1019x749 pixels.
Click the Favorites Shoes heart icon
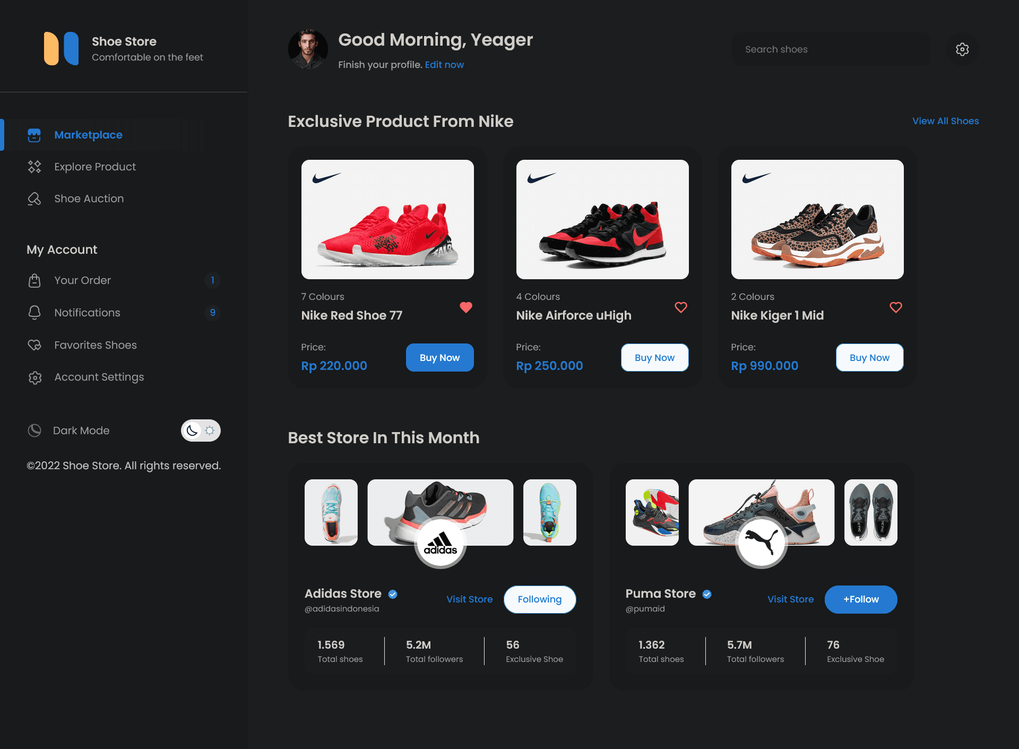click(34, 345)
